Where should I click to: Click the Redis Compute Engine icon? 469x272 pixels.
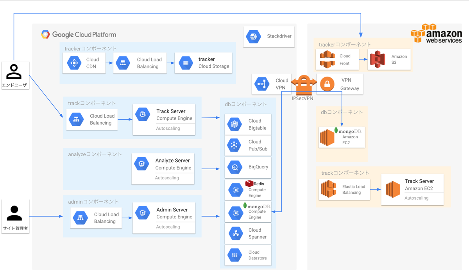[x=236, y=190]
